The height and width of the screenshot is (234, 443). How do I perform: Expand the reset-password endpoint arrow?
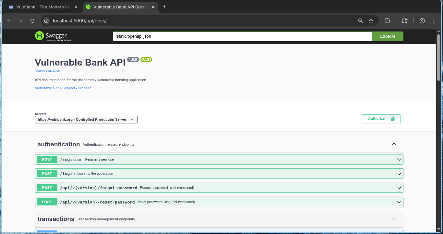coord(399,202)
